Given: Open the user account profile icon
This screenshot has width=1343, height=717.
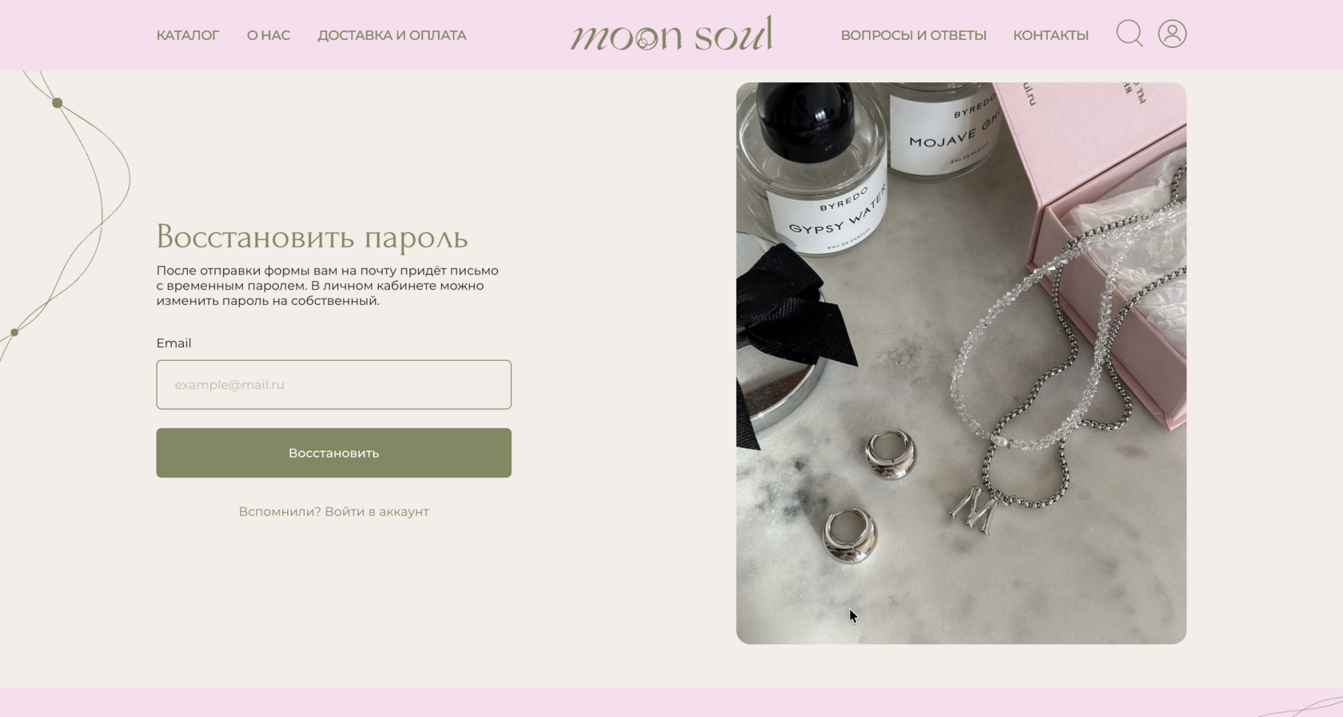Looking at the screenshot, I should [x=1172, y=34].
